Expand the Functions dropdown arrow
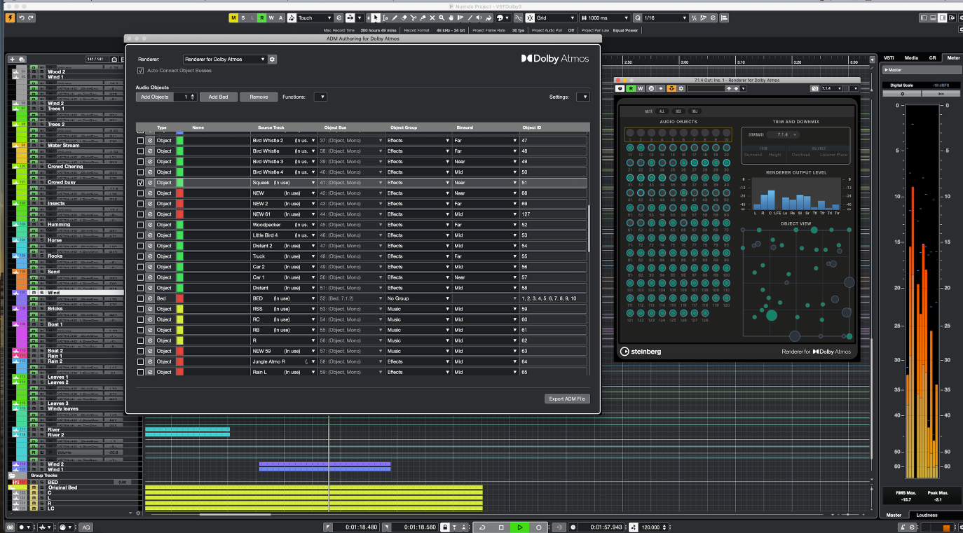 click(320, 97)
